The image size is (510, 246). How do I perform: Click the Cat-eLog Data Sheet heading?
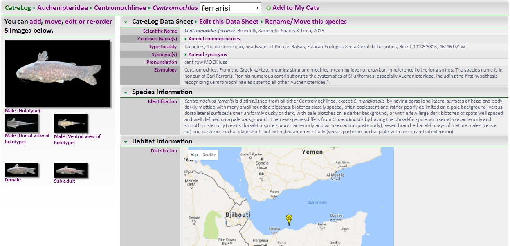[x=162, y=22]
